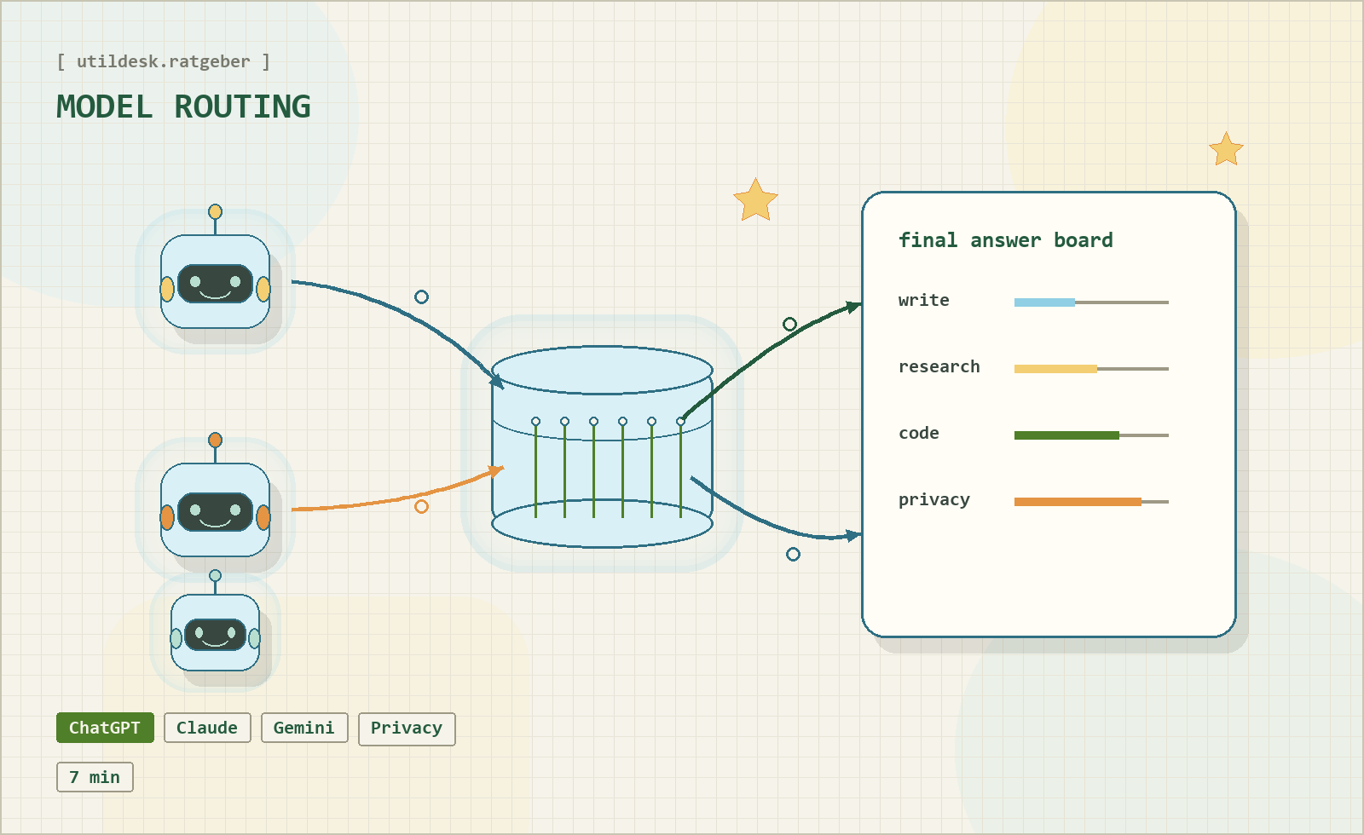Click the yellow-eared robot icon
The width and height of the screenshot is (1364, 835).
(x=215, y=282)
